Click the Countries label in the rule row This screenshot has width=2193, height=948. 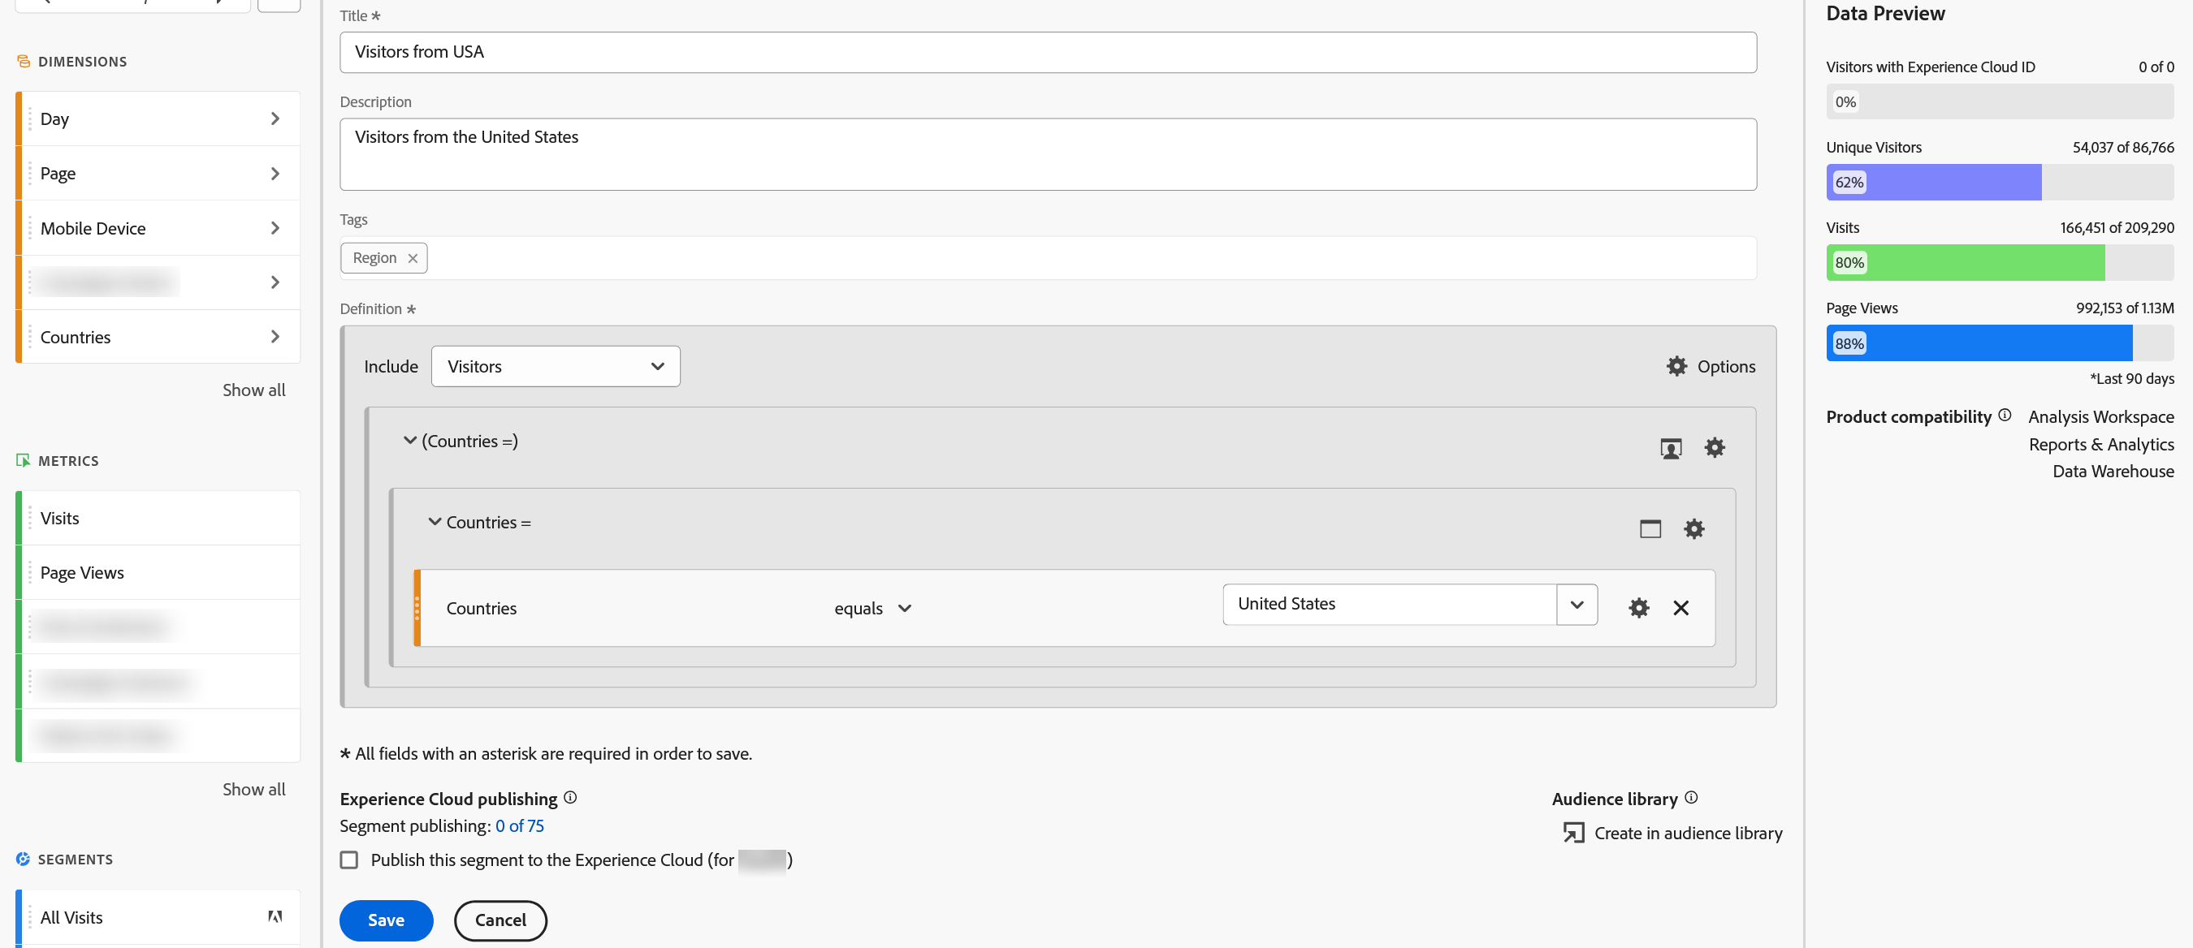(481, 608)
